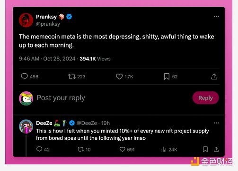Viewport: 238px width, 171px height.
Task: Open the 394.1K Views count
Action: coord(95,59)
